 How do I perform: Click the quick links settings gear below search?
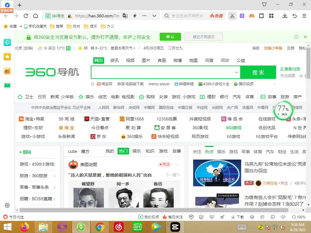93,84
